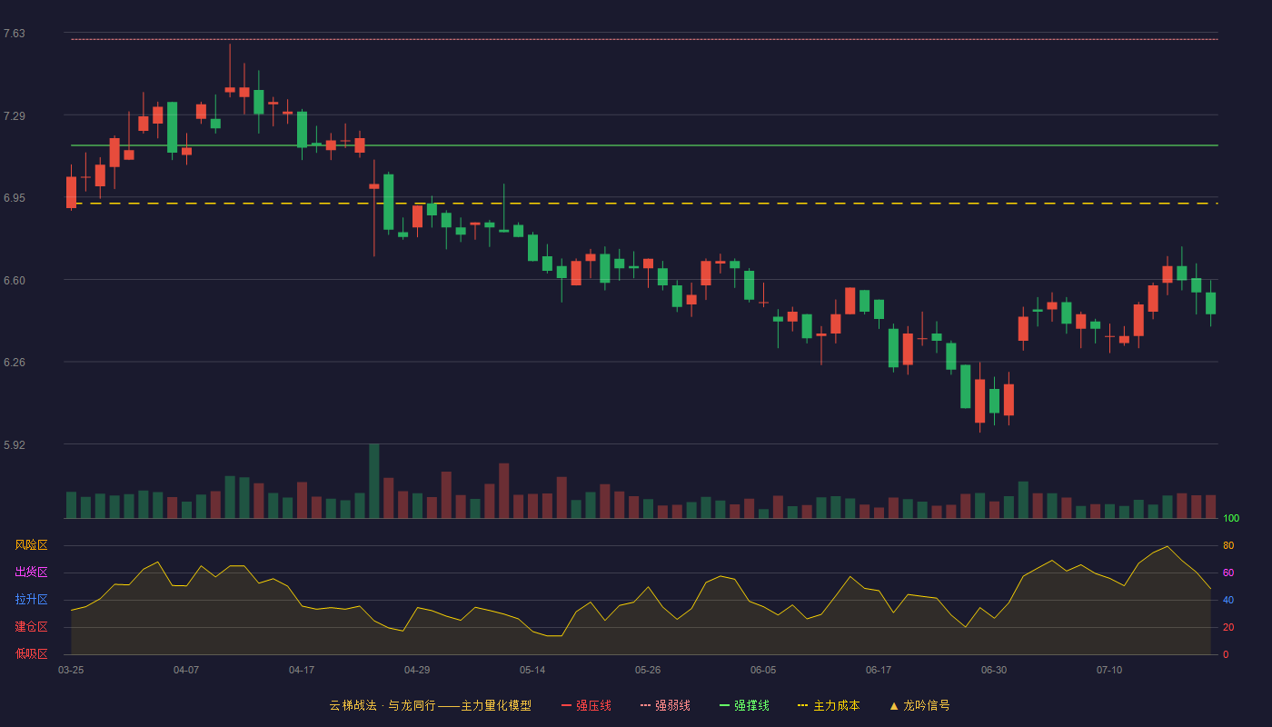The image size is (1272, 727).
Task: Click the 60 indicator axis value
Action: pyautogui.click(x=1228, y=573)
